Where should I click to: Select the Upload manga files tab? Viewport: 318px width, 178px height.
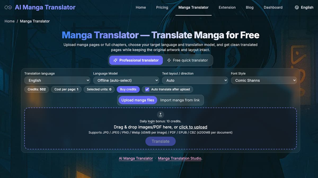138,100
